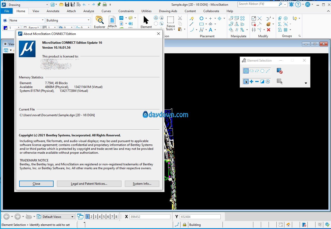Open the Constraints ribbon tab
This screenshot has width=331, height=229.
tap(126, 11)
